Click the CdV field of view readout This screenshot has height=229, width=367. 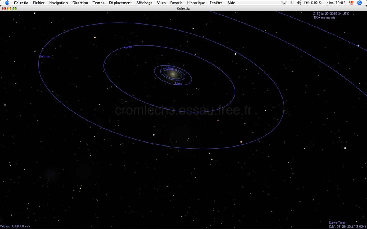click(x=347, y=226)
